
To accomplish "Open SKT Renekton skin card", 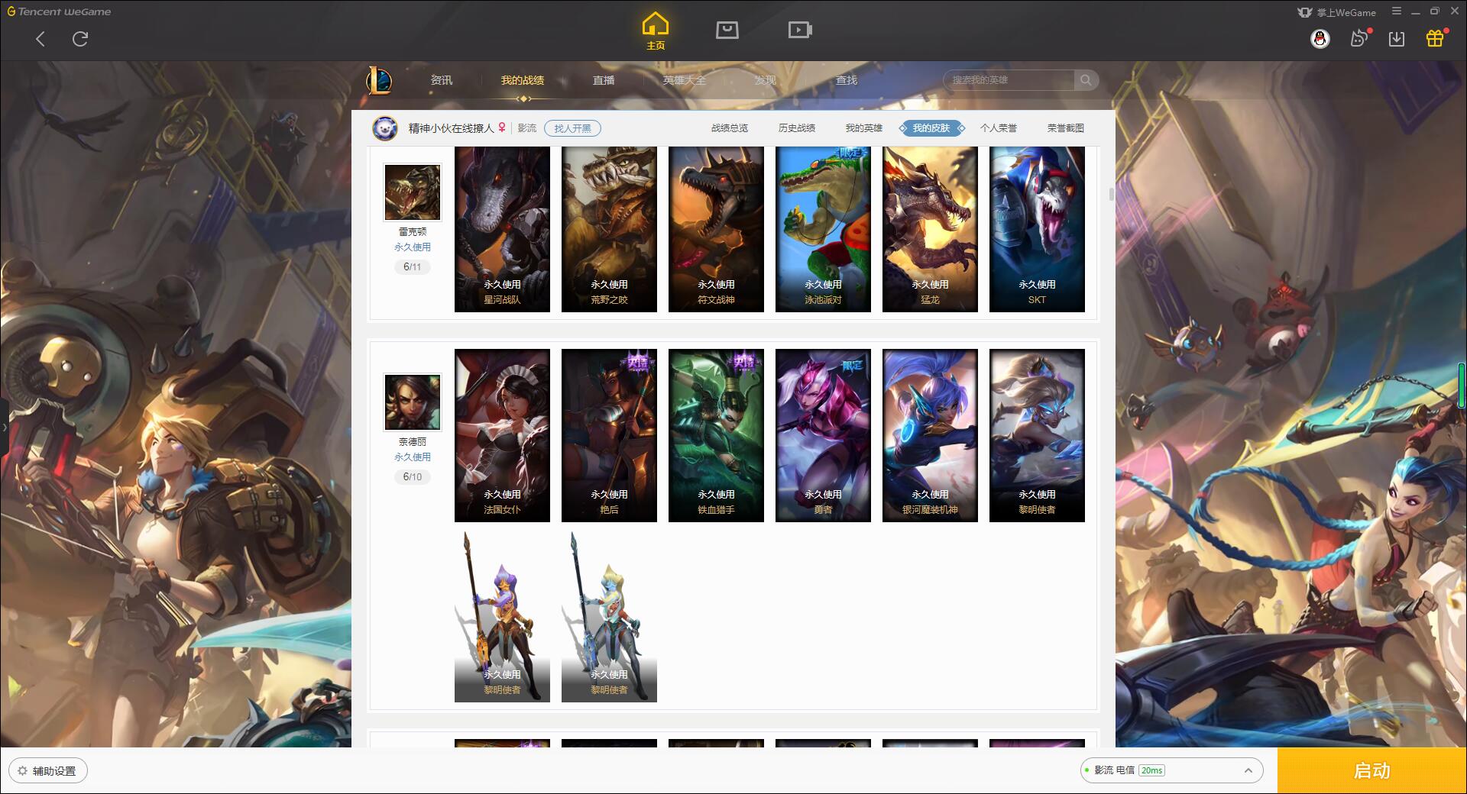I will 1037,229.
